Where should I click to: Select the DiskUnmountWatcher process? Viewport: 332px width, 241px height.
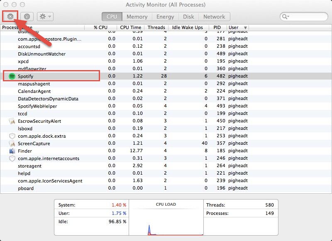coord(42,54)
